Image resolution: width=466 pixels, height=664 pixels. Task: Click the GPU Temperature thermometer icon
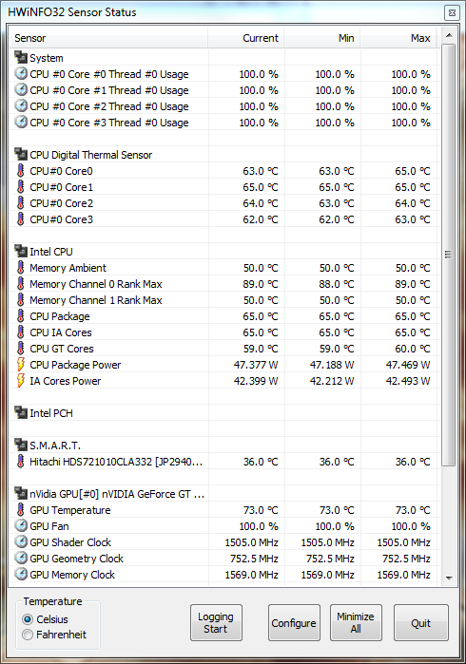(x=20, y=509)
